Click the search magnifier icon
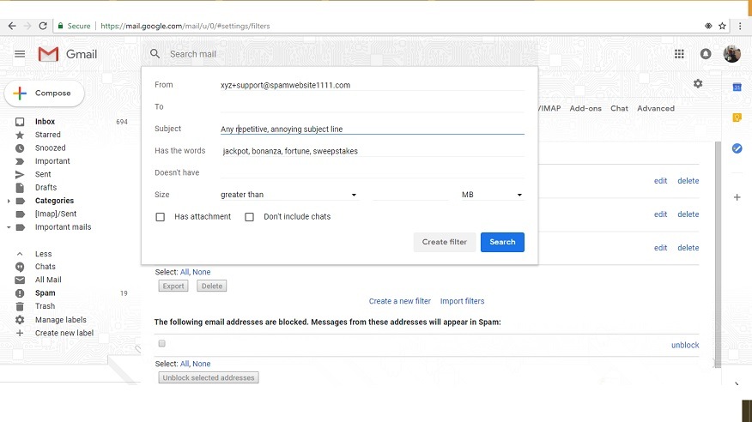Screen dimensions: 752x422 (x=155, y=54)
